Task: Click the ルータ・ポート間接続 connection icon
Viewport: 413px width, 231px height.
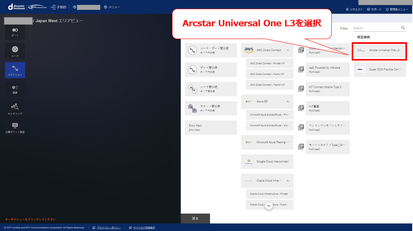Action: [x=192, y=50]
